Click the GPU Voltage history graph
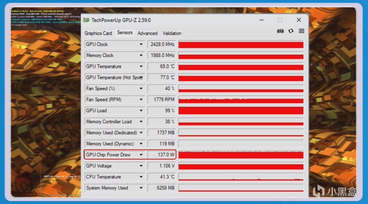368x204 pixels. pos(241,166)
